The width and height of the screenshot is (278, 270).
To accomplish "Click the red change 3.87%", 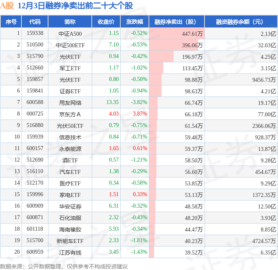I will click(140, 114).
